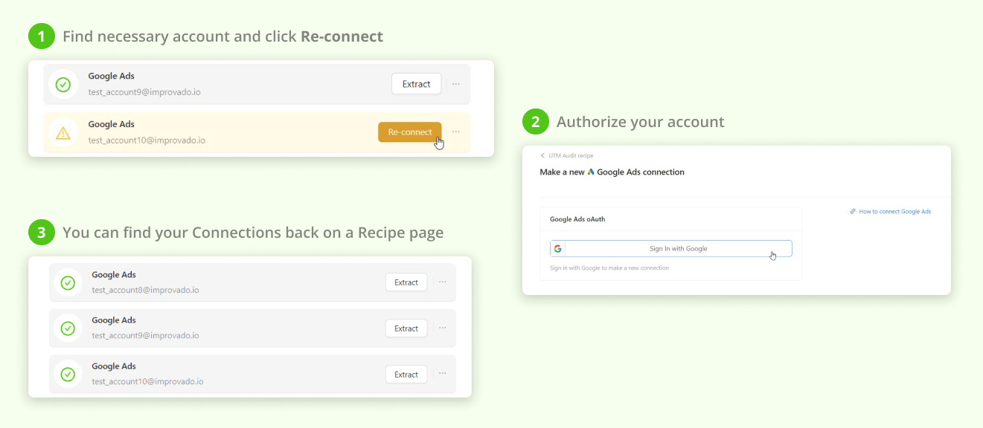Click the orange Re-connect button
This screenshot has height=428, width=983.
point(409,132)
